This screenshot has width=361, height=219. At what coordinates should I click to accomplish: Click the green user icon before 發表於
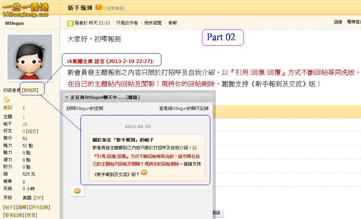[71, 23]
